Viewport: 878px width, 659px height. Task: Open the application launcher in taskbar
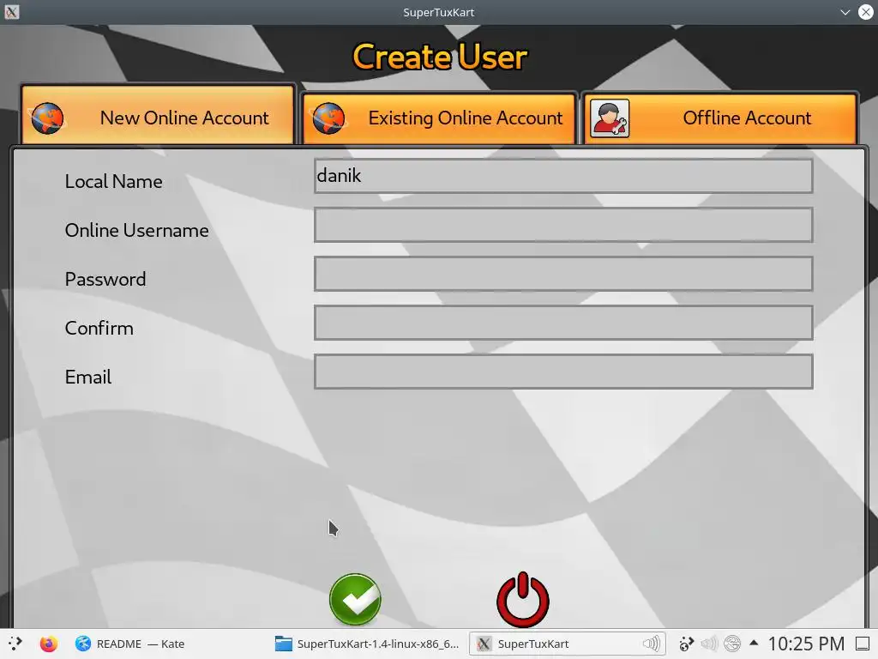coord(15,644)
